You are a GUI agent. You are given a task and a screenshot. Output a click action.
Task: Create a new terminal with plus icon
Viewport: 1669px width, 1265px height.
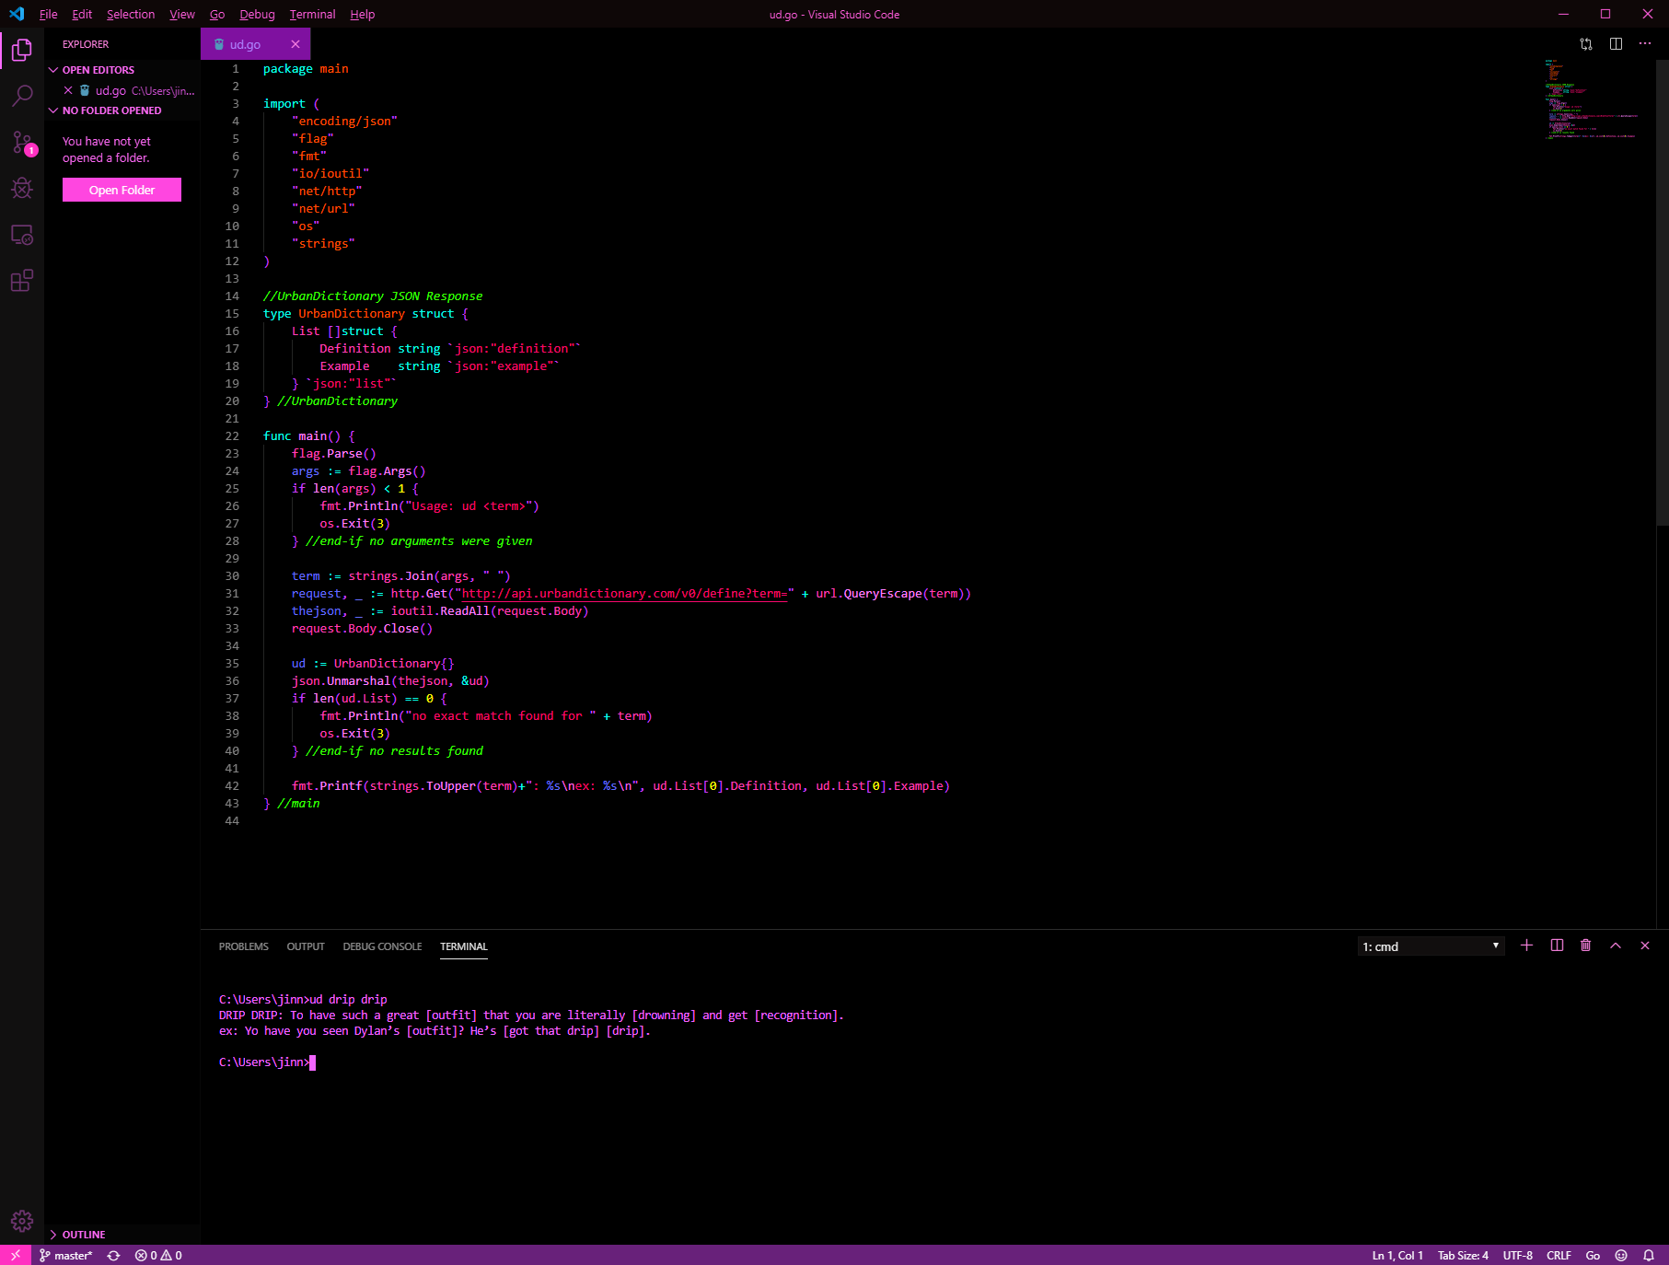coord(1527,946)
